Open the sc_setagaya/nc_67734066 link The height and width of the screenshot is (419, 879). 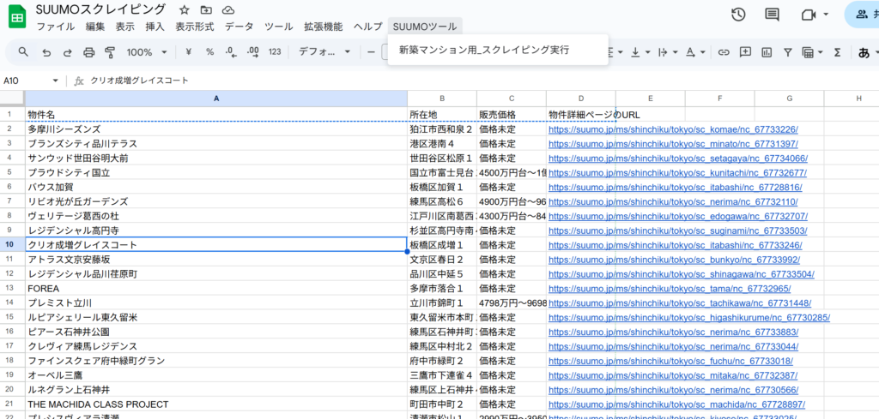point(678,159)
